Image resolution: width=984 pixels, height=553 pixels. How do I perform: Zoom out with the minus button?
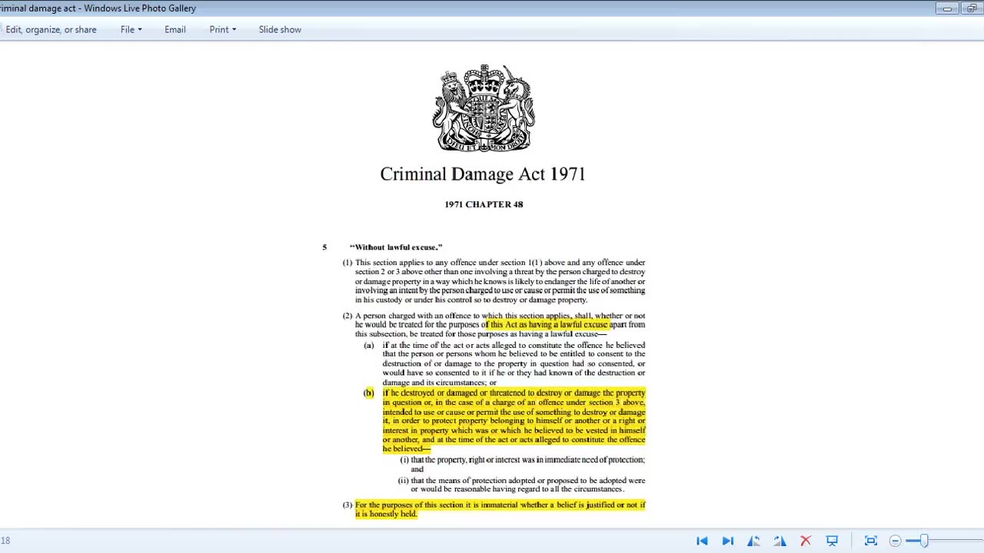[895, 541]
